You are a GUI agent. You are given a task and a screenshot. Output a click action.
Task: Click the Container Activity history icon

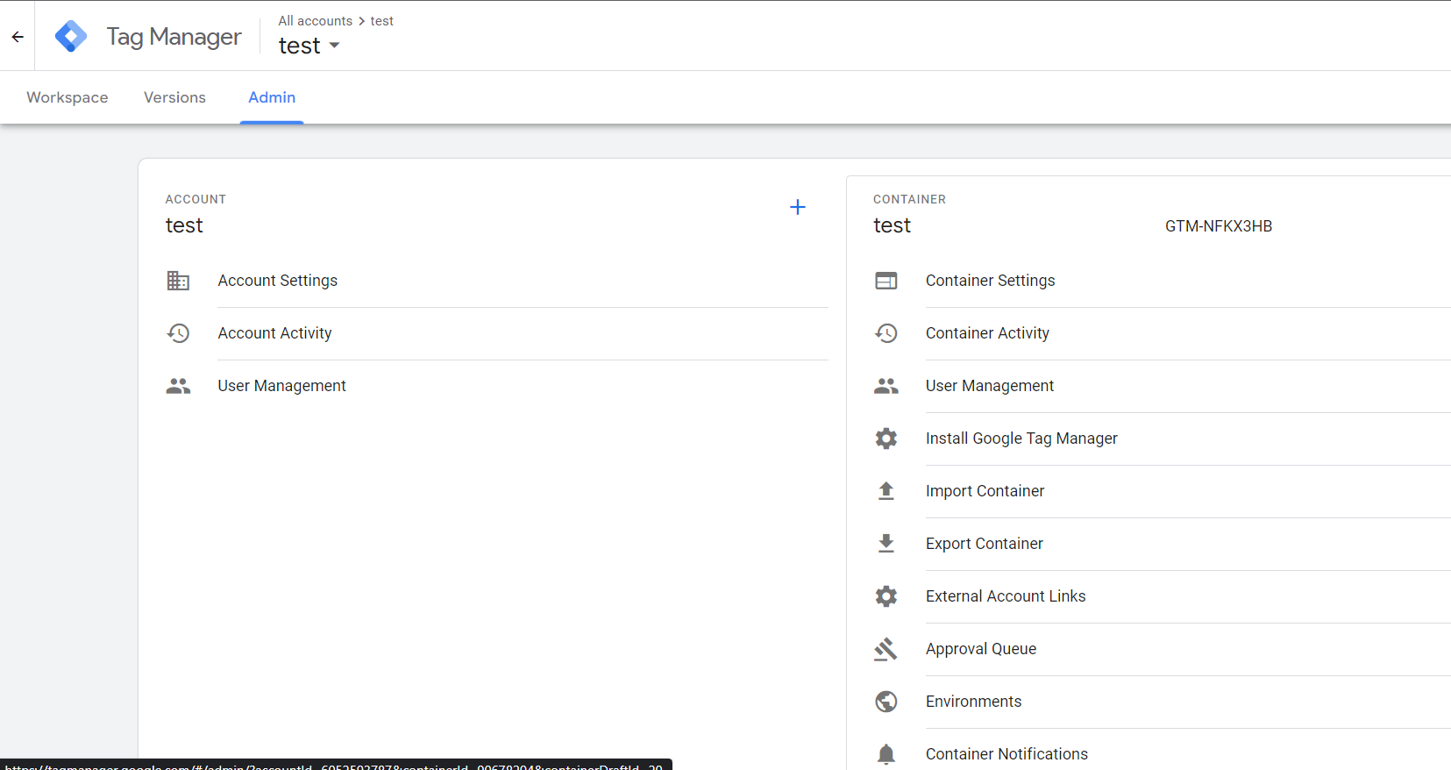click(x=886, y=333)
